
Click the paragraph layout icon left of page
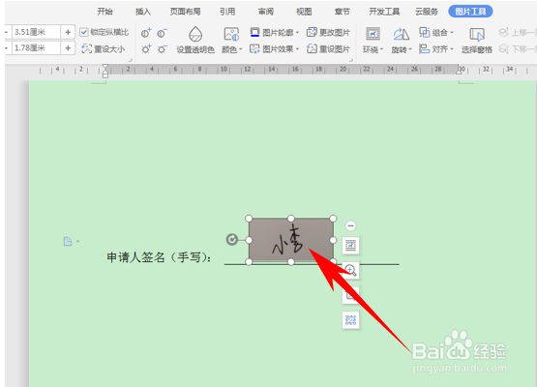tap(68, 242)
